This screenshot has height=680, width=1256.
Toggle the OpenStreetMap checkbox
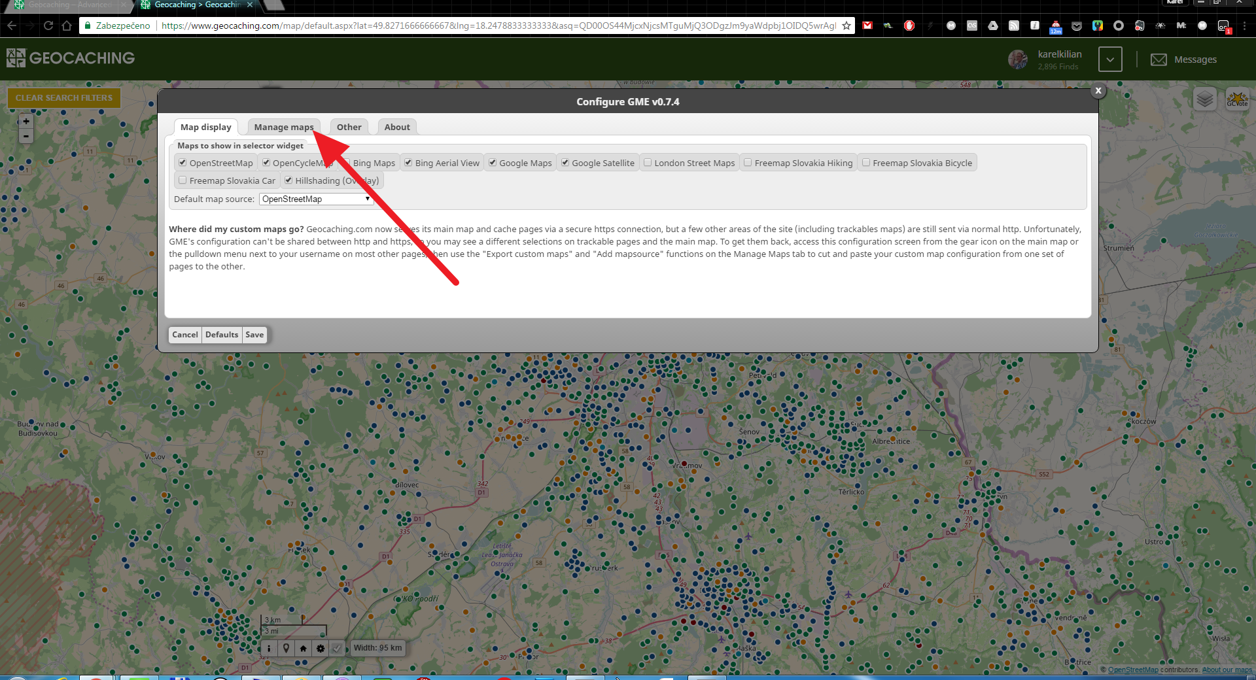[183, 163]
